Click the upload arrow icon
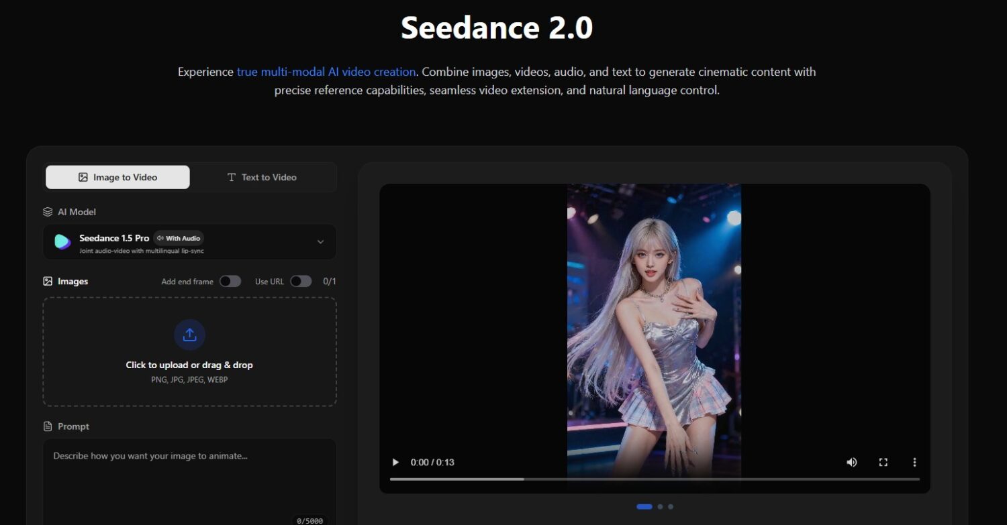Image resolution: width=1007 pixels, height=525 pixels. (189, 335)
